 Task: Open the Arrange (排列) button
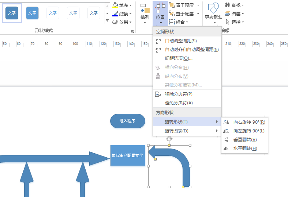pos(145,13)
